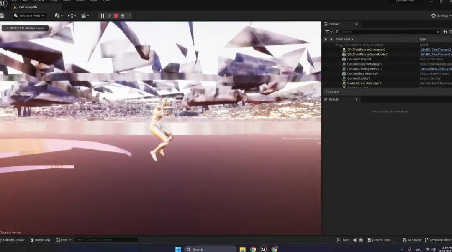The image size is (452, 252).
Task: Open the add content quick menu
Action: (x=58, y=15)
